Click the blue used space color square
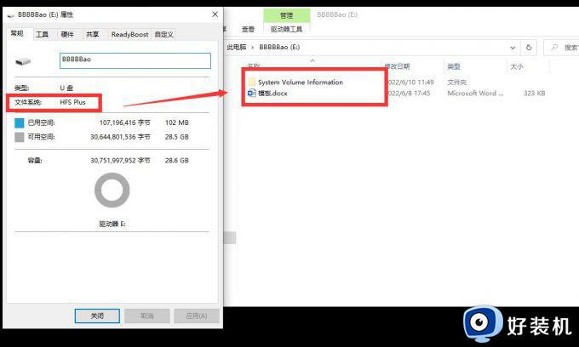Viewport: 579px width, 347px height. click(20, 122)
